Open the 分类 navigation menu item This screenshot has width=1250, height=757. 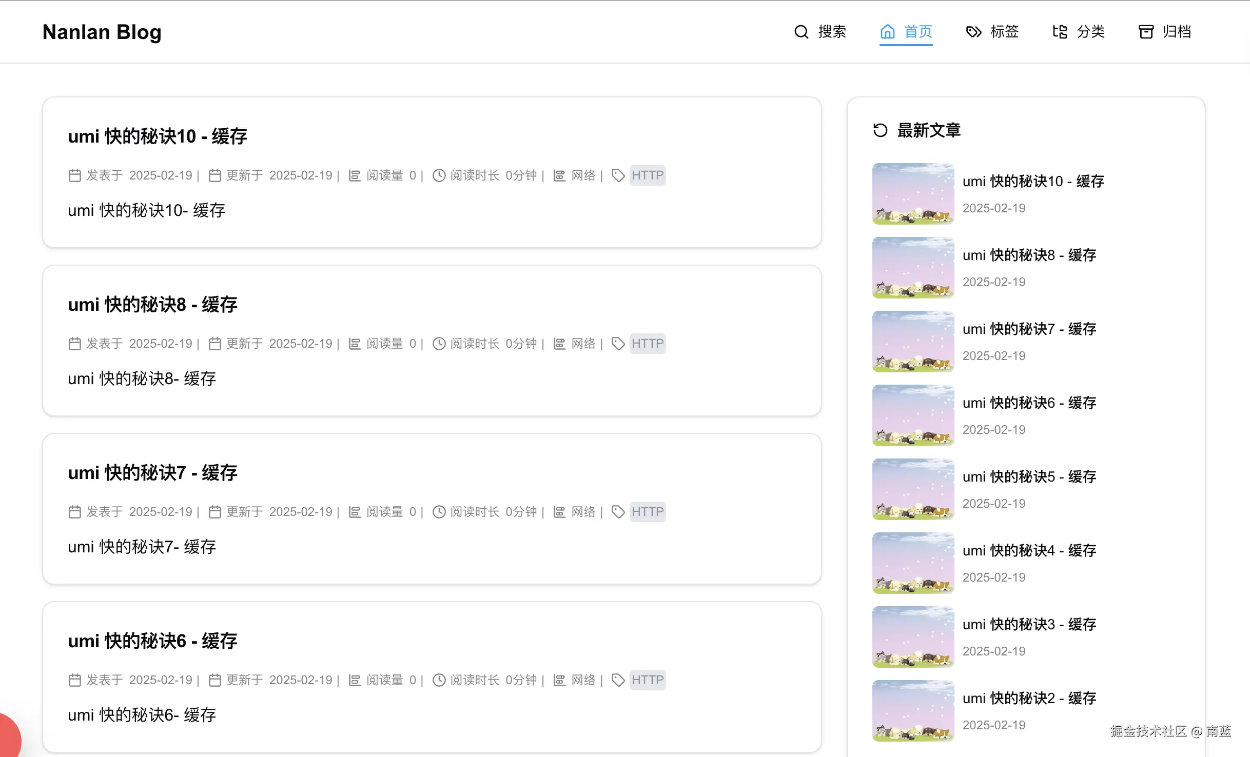point(1090,32)
